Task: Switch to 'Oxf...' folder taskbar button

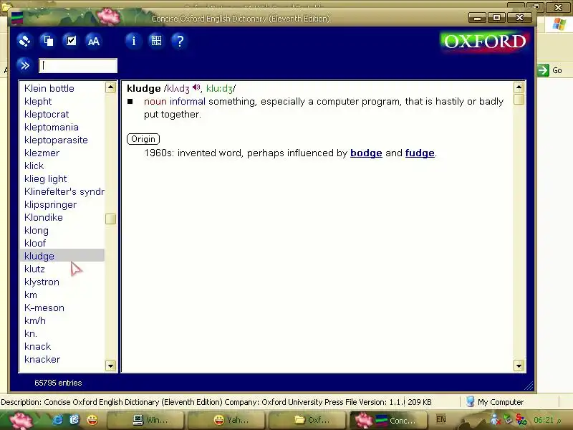Action: point(307,420)
